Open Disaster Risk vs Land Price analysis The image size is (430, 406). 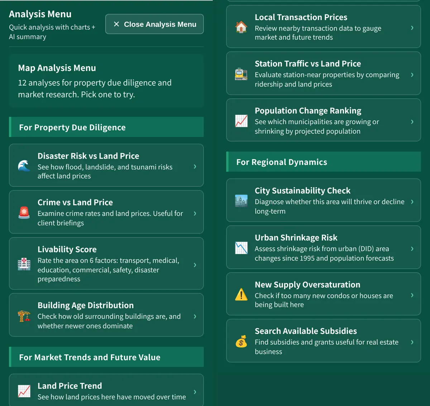pyautogui.click(x=106, y=165)
